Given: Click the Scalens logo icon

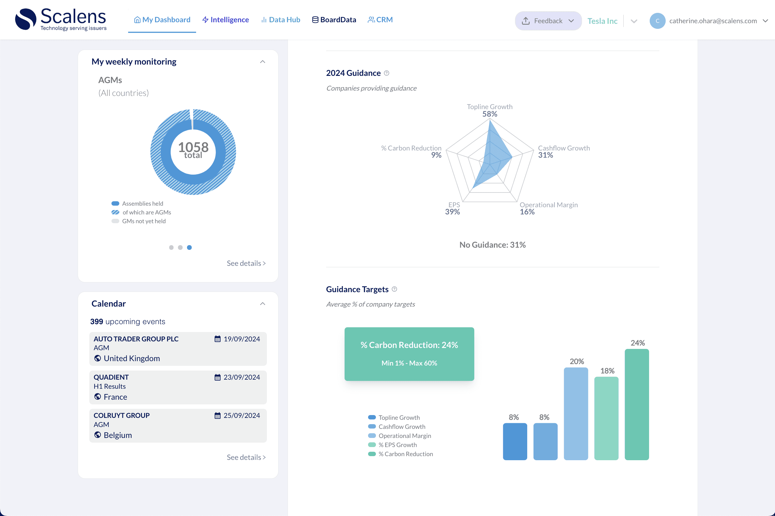Looking at the screenshot, I should pyautogui.click(x=26, y=19).
